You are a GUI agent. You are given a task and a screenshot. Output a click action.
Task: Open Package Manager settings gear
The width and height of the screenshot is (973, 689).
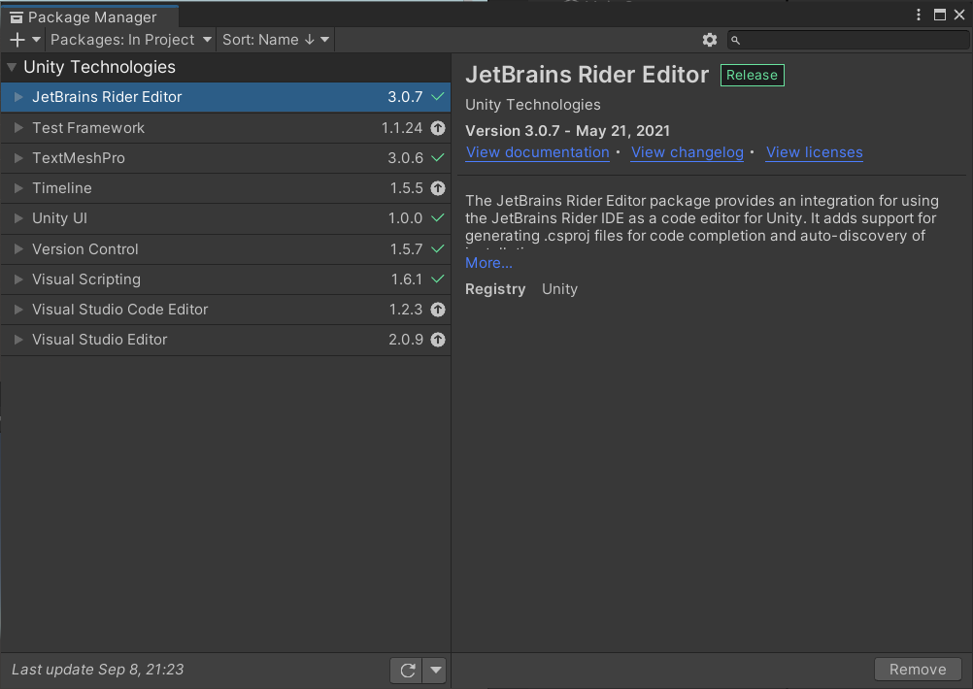point(710,40)
